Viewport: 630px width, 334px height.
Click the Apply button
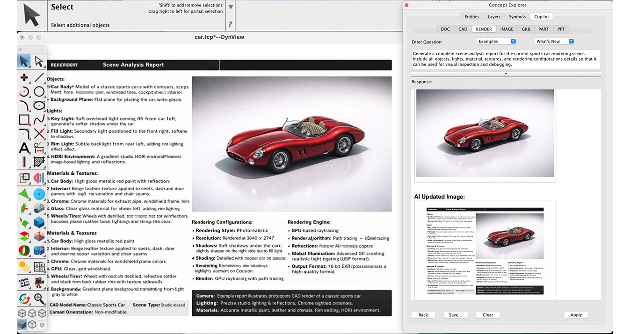point(576,315)
